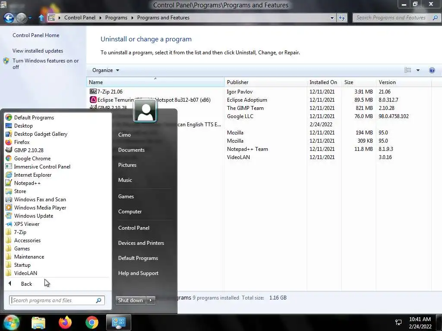Click the user account picture

pyautogui.click(x=145, y=111)
